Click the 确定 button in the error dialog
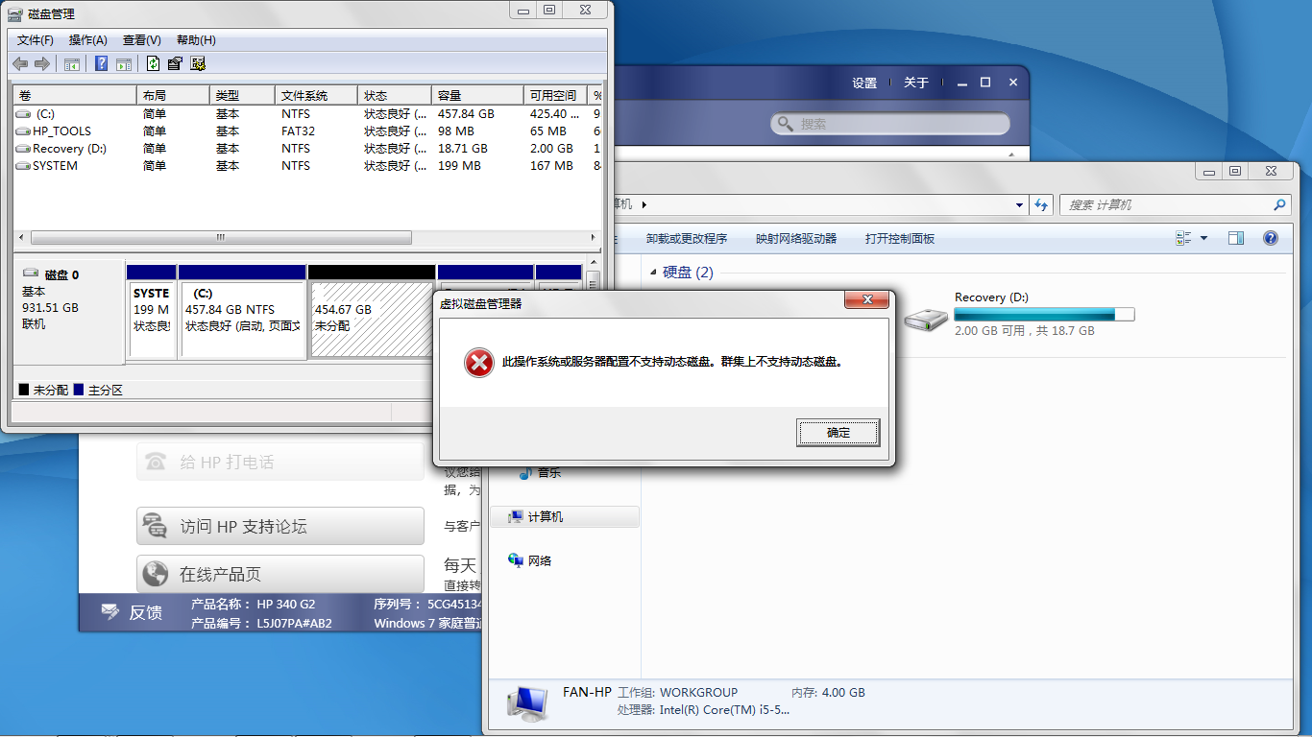 (838, 433)
